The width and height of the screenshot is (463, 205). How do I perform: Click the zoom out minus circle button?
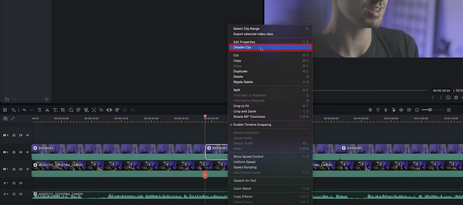point(417,110)
